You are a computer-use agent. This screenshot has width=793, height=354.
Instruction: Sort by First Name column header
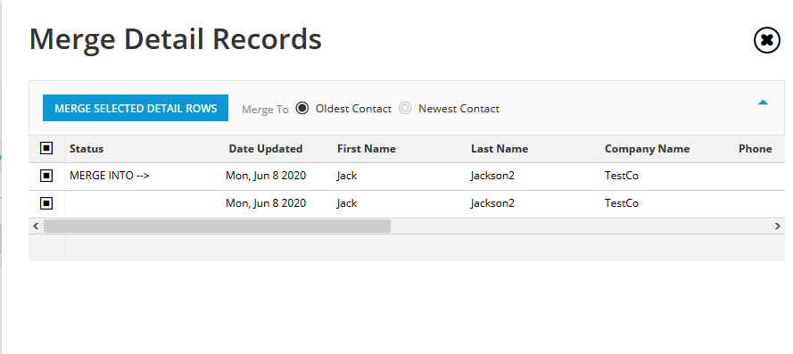coord(367,149)
